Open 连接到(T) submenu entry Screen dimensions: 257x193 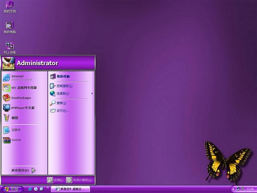tap(71, 94)
